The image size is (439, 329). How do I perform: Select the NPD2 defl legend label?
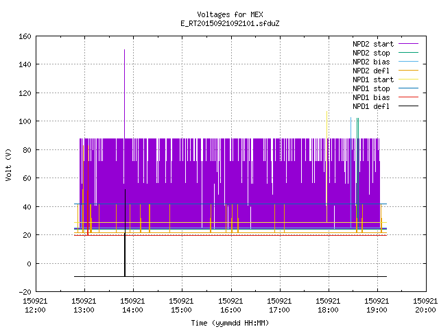point(371,71)
